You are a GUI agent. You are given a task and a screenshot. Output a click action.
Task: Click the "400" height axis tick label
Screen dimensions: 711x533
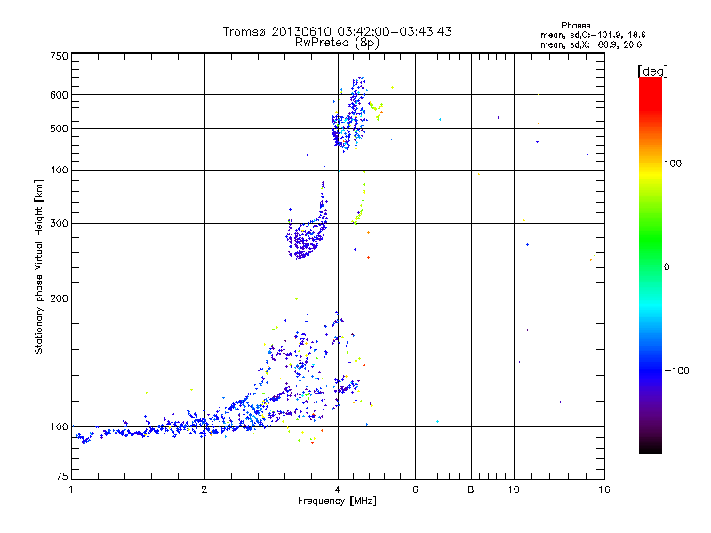tap(59, 170)
